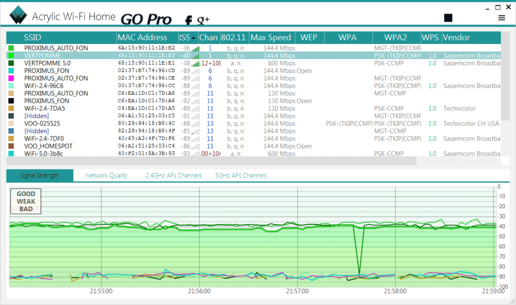Click signal bars icon beside MAC 6A:15:90:11:1E:E2
The image size is (516, 305).
pos(196,48)
